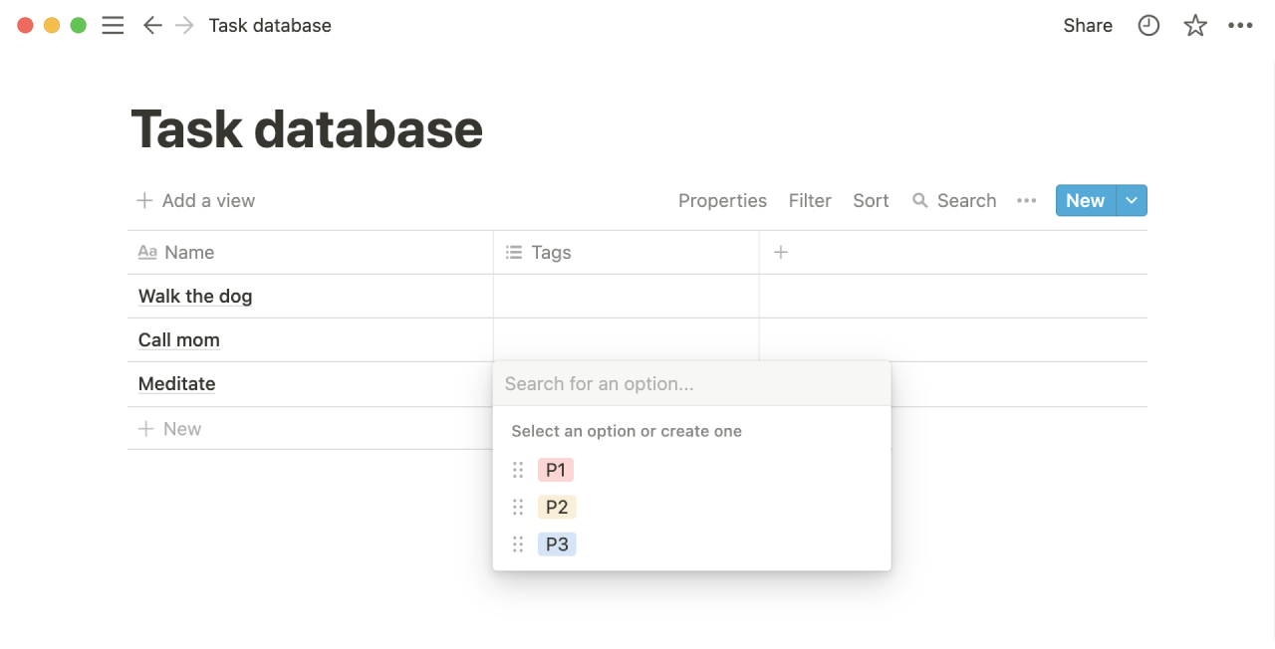Image resolution: width=1275 pixels, height=649 pixels.
Task: Click the drag handle beside P1
Action: point(518,470)
